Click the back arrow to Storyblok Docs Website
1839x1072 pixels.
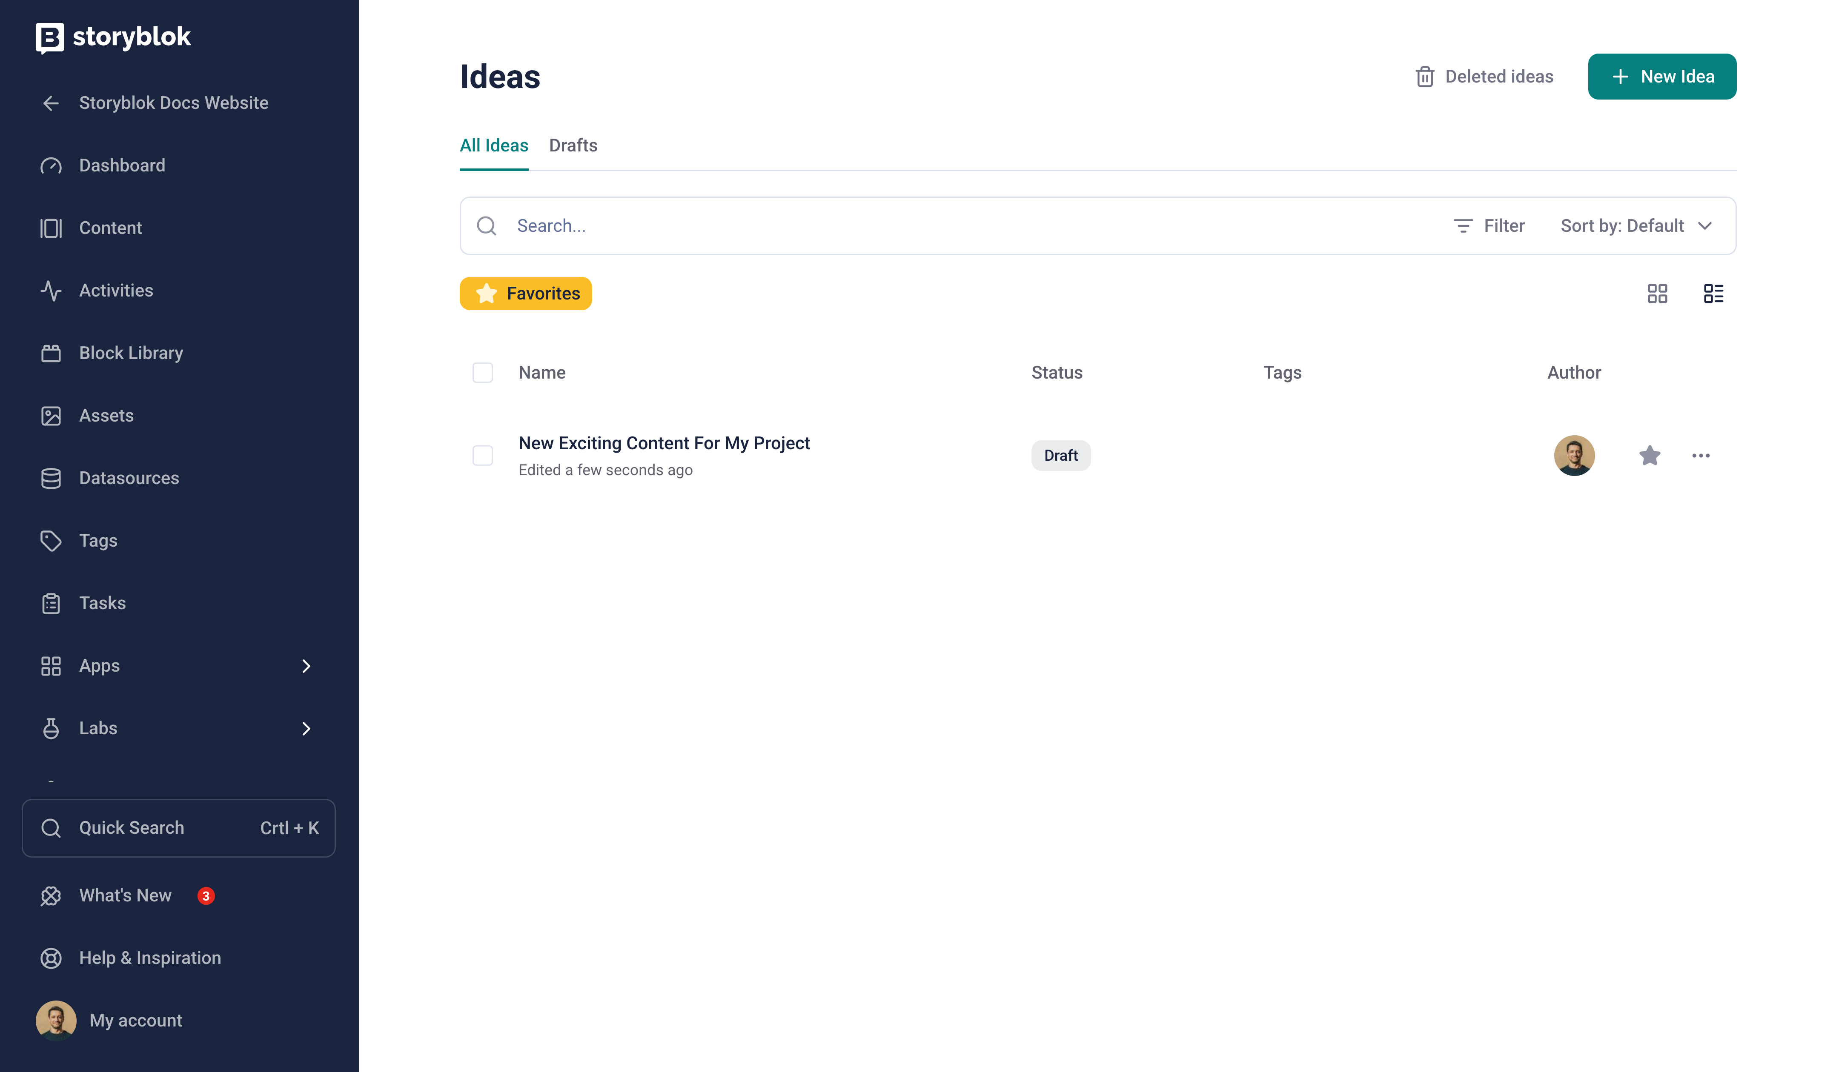click(51, 103)
